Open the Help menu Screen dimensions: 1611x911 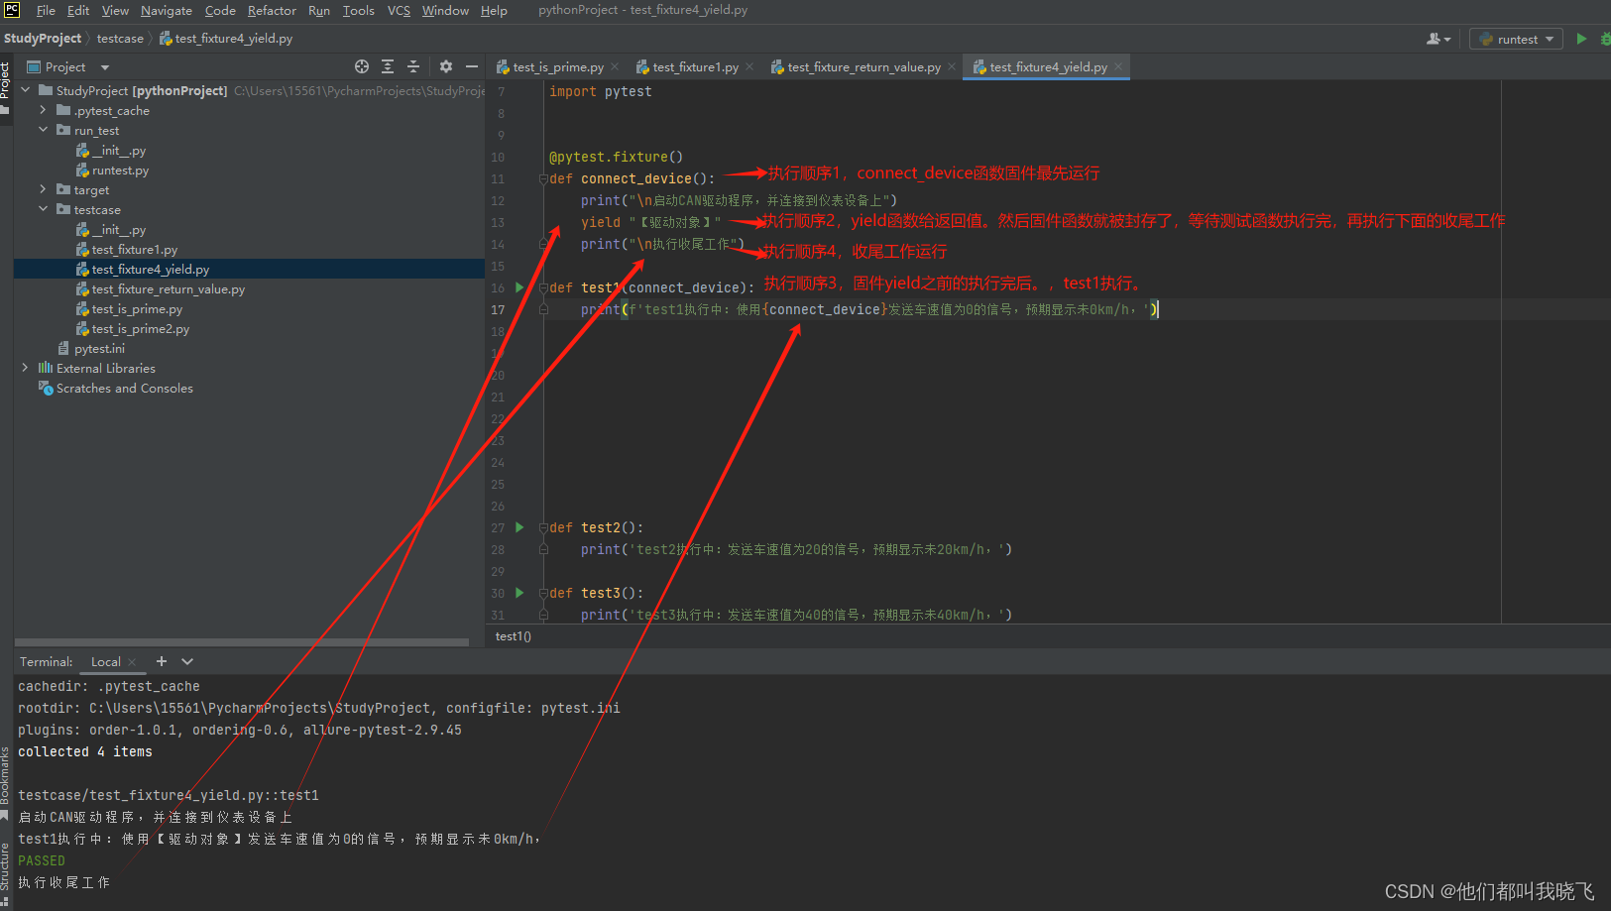(494, 10)
